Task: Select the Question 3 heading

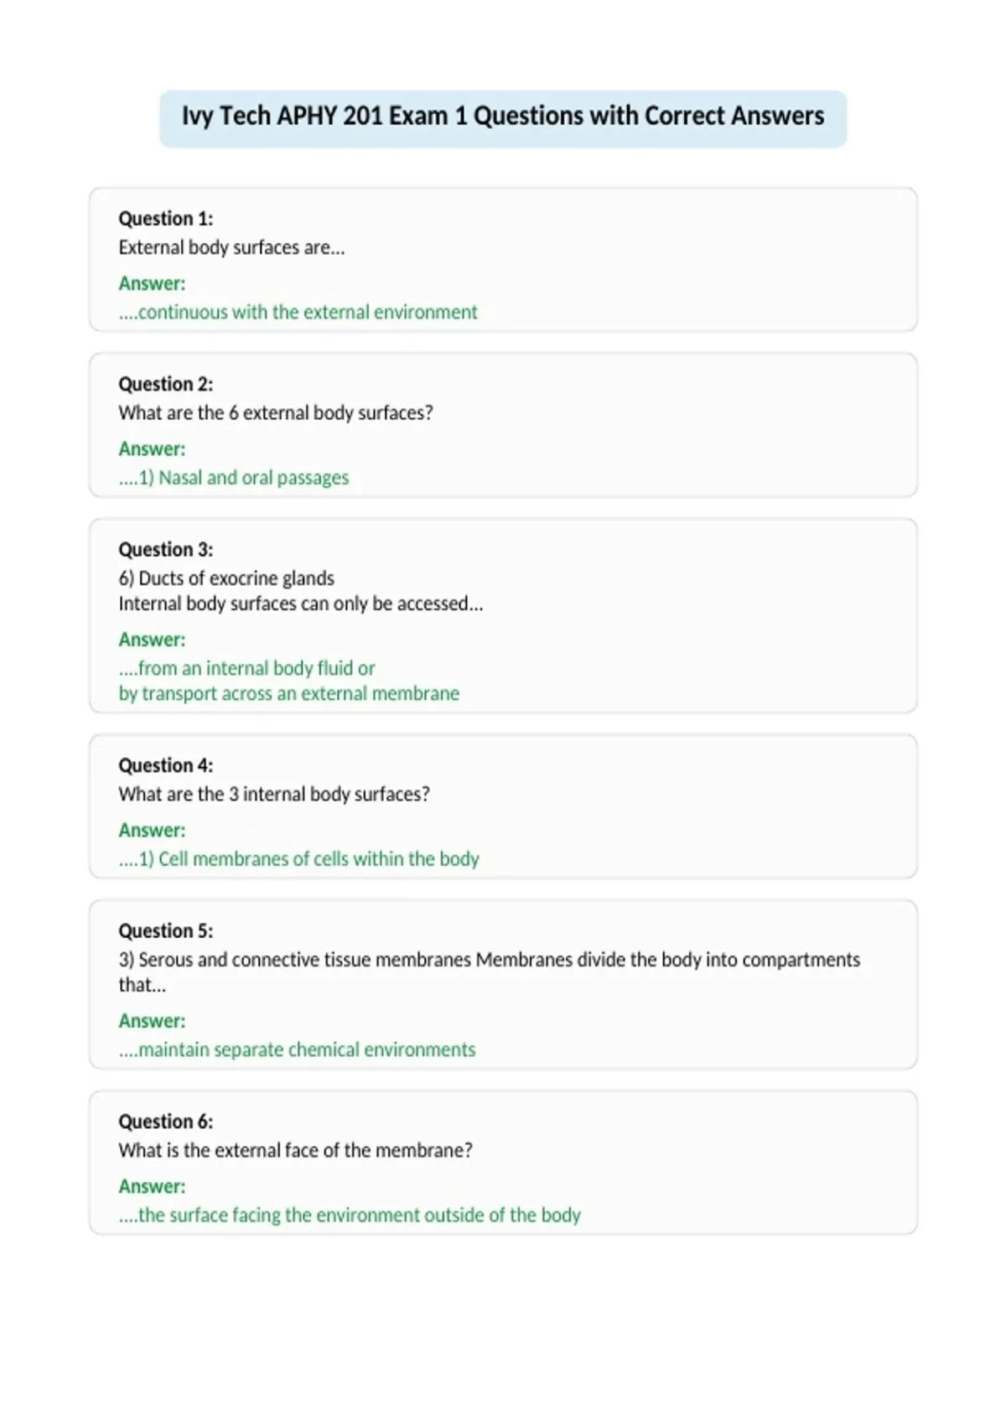Action: 165,549
